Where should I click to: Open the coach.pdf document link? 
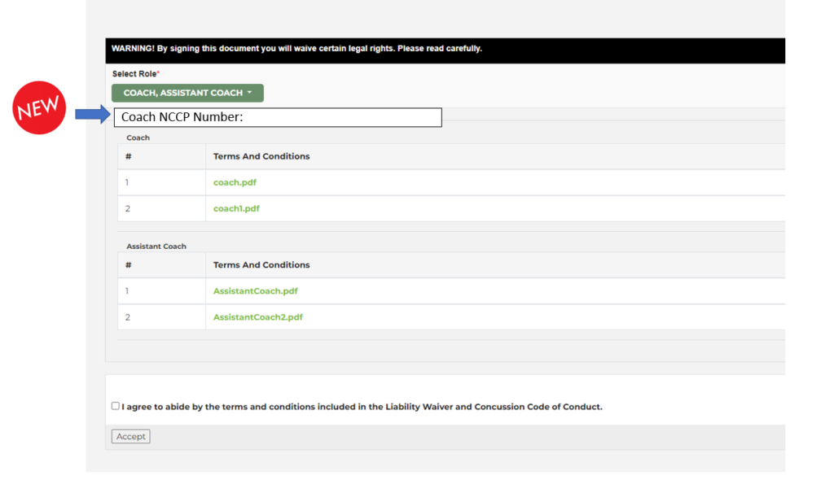click(x=235, y=182)
